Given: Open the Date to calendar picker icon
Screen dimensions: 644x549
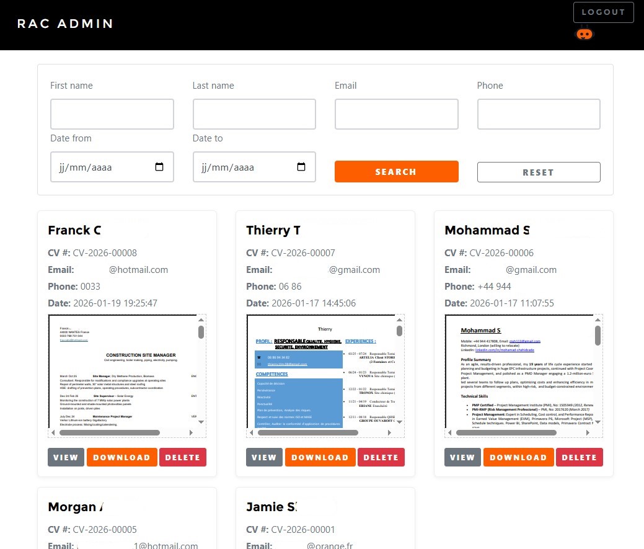Looking at the screenshot, I should pyautogui.click(x=301, y=167).
